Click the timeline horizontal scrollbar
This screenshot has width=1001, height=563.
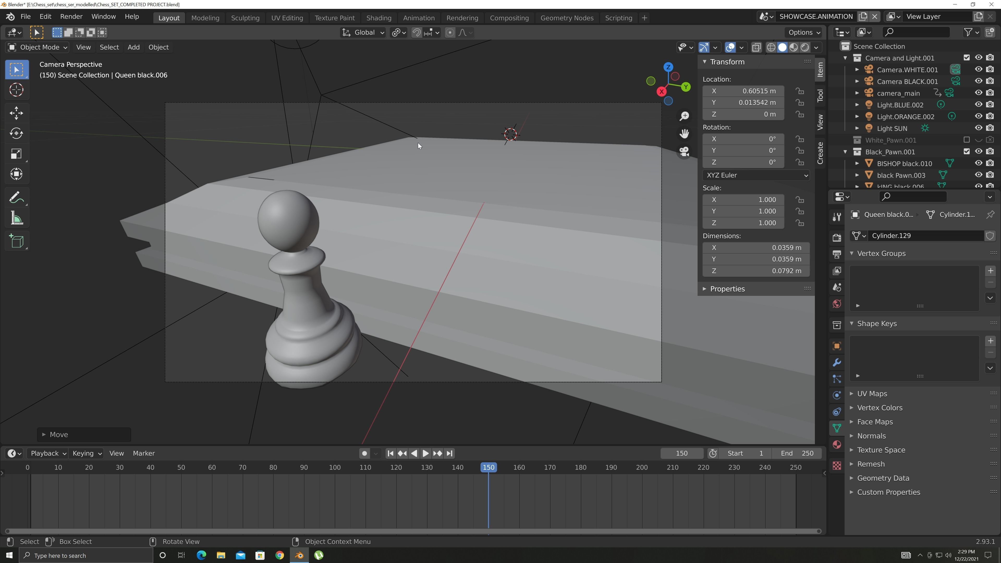pos(413,531)
